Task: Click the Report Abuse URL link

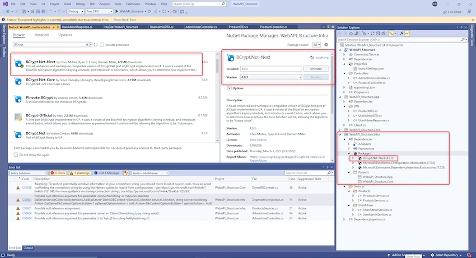Action: (287, 158)
